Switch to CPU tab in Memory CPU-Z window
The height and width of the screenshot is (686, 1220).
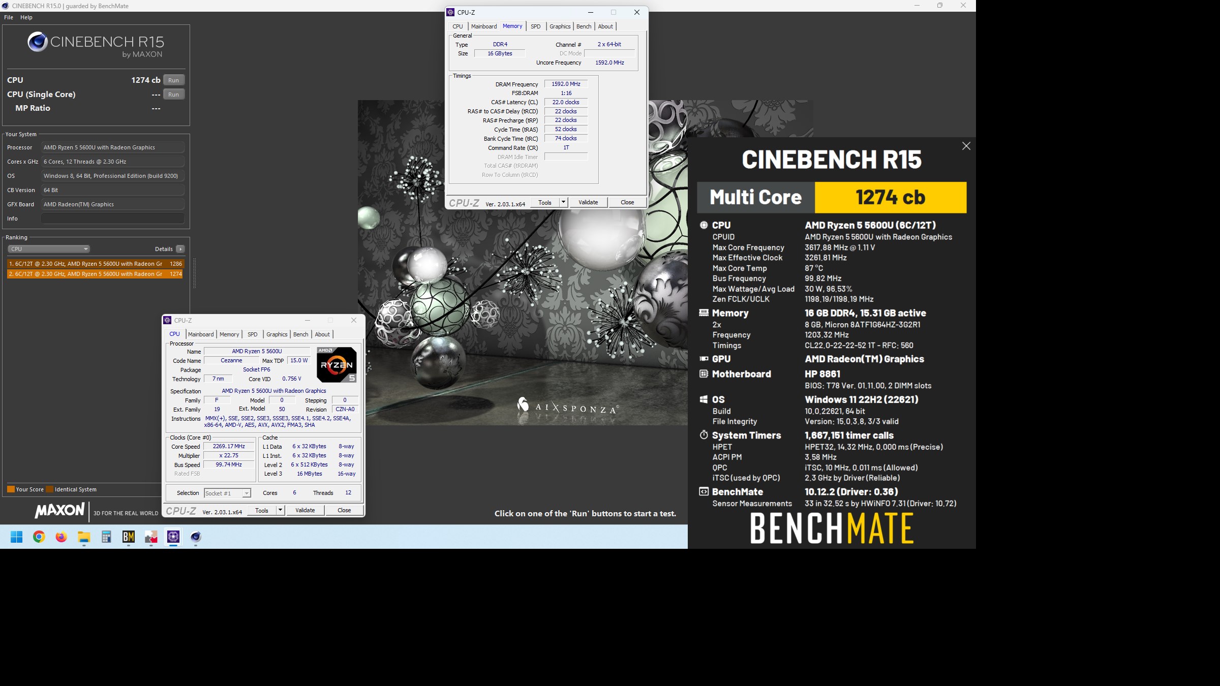coord(457,26)
